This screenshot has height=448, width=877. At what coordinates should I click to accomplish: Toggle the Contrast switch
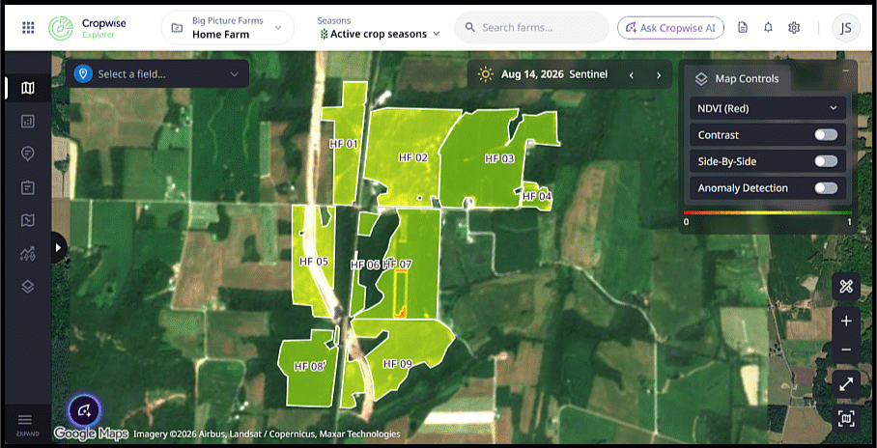tap(826, 135)
